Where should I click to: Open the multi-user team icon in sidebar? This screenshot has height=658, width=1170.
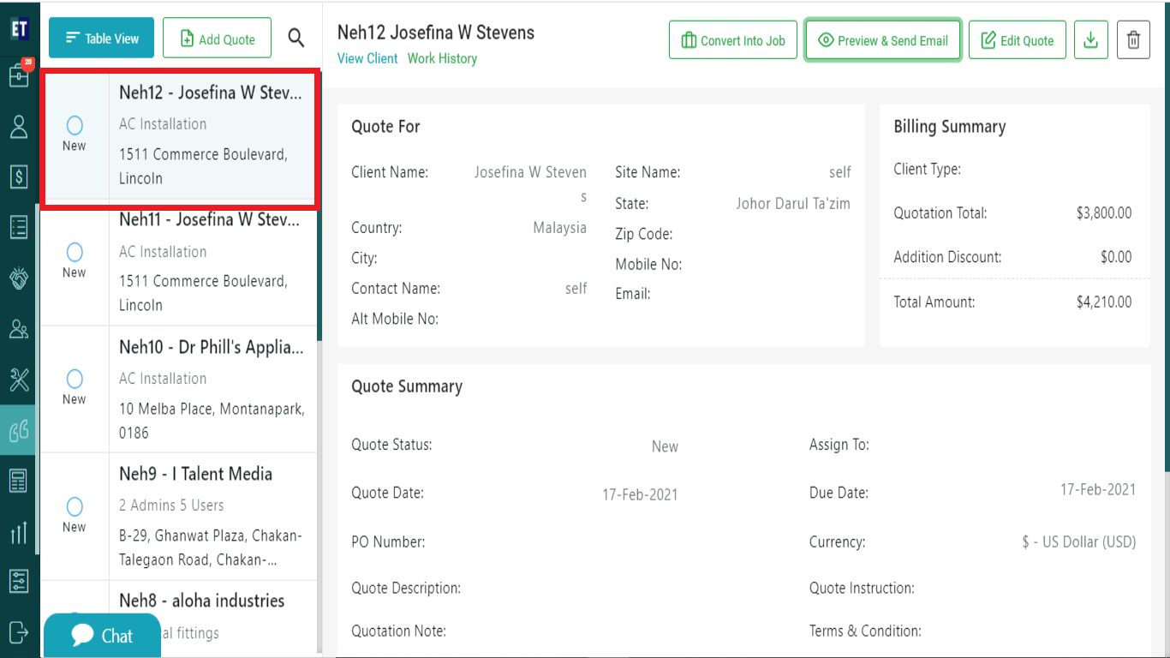pos(19,328)
